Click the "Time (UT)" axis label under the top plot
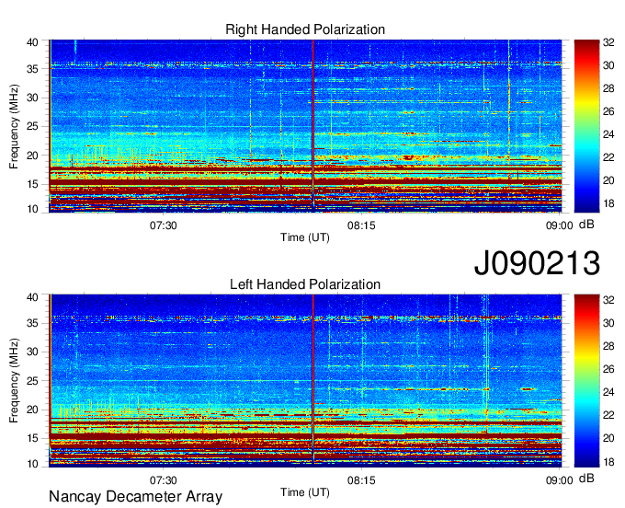 [x=305, y=237]
